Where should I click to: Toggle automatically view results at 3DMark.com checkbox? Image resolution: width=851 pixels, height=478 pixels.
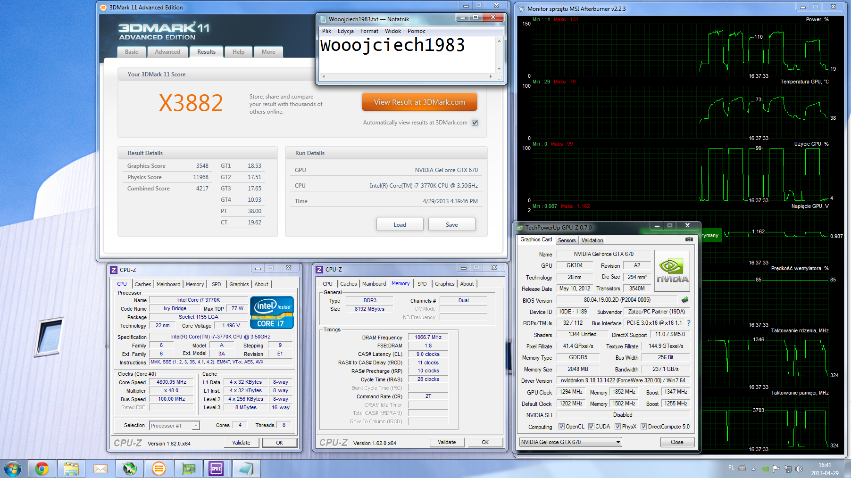click(x=475, y=123)
